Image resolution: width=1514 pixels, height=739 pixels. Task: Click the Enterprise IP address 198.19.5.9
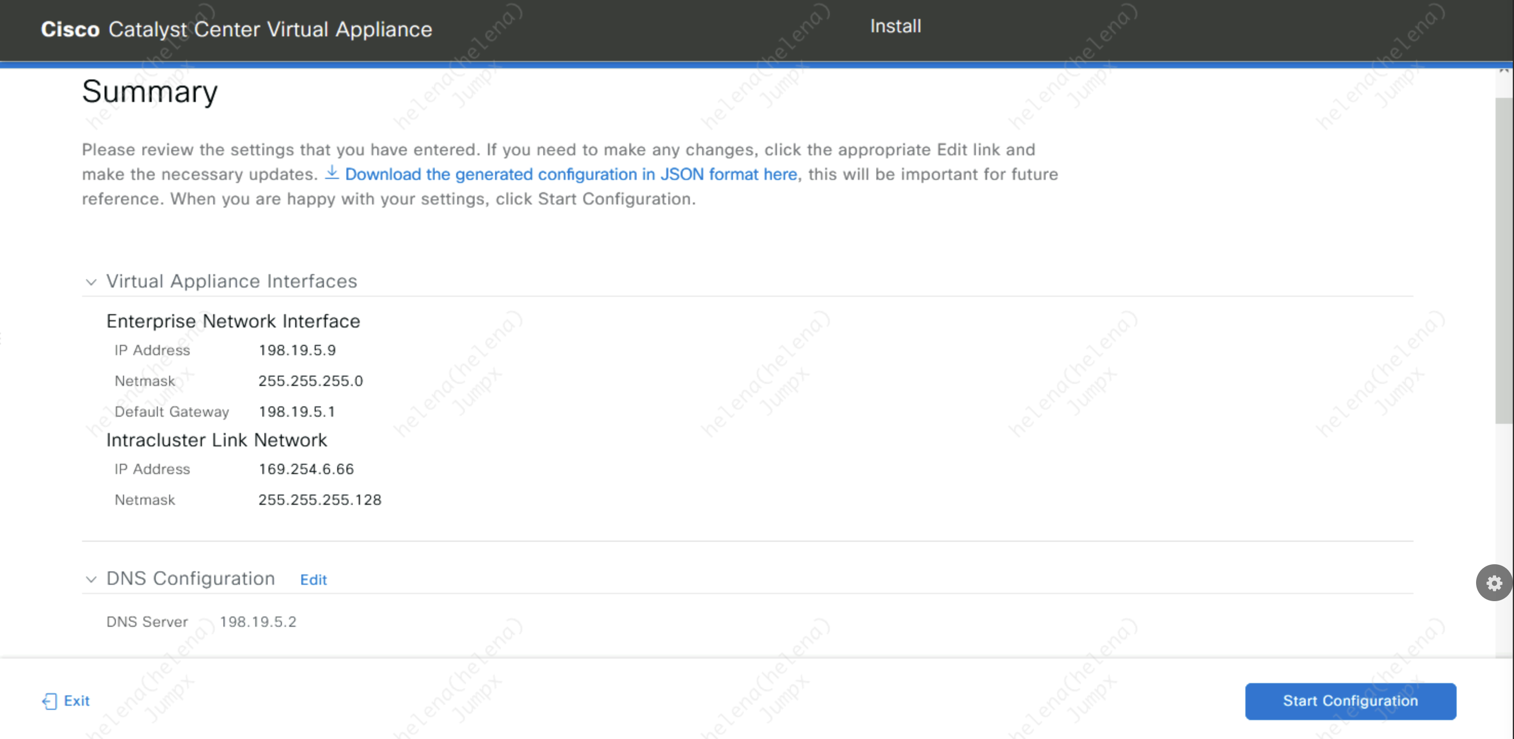pyautogui.click(x=297, y=351)
